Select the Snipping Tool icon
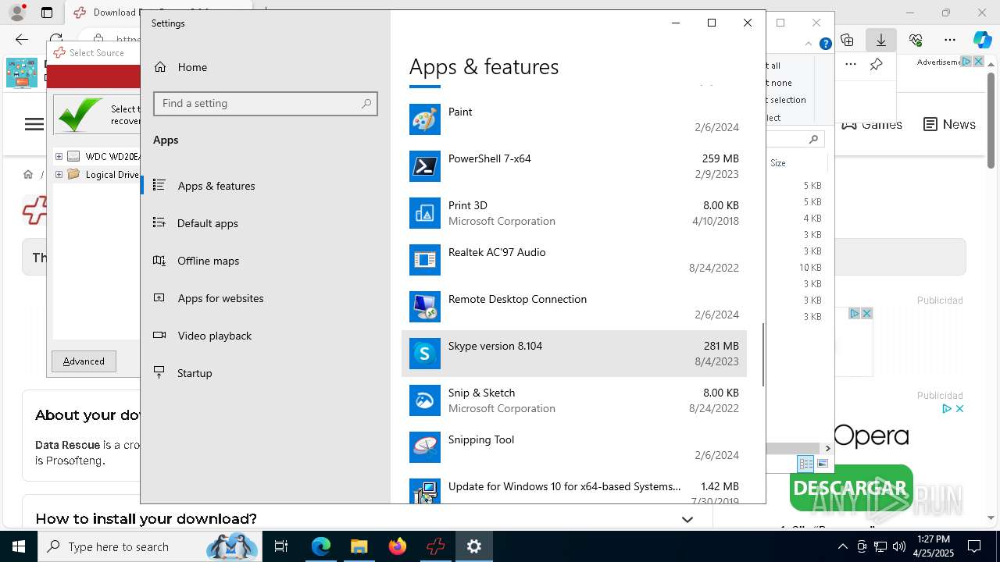 (x=425, y=447)
